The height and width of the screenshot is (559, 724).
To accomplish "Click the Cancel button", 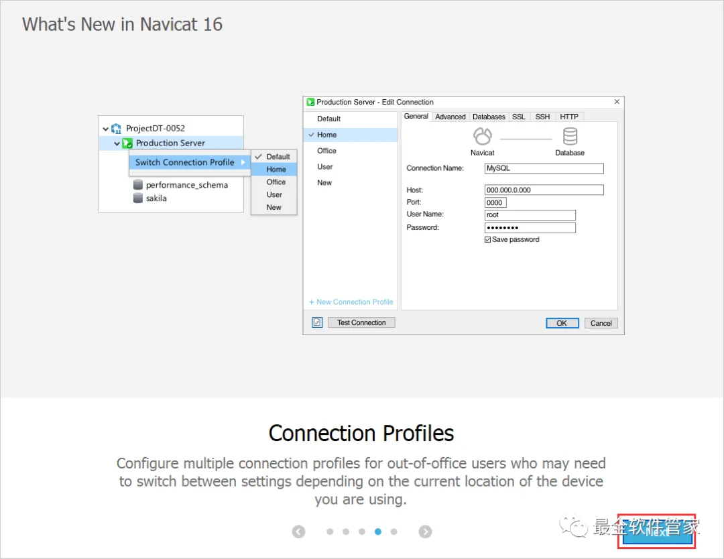I will (601, 323).
